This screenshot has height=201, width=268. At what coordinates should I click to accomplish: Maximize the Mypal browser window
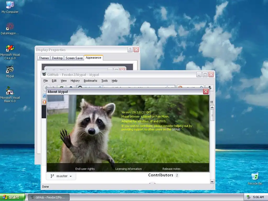point(205,75)
